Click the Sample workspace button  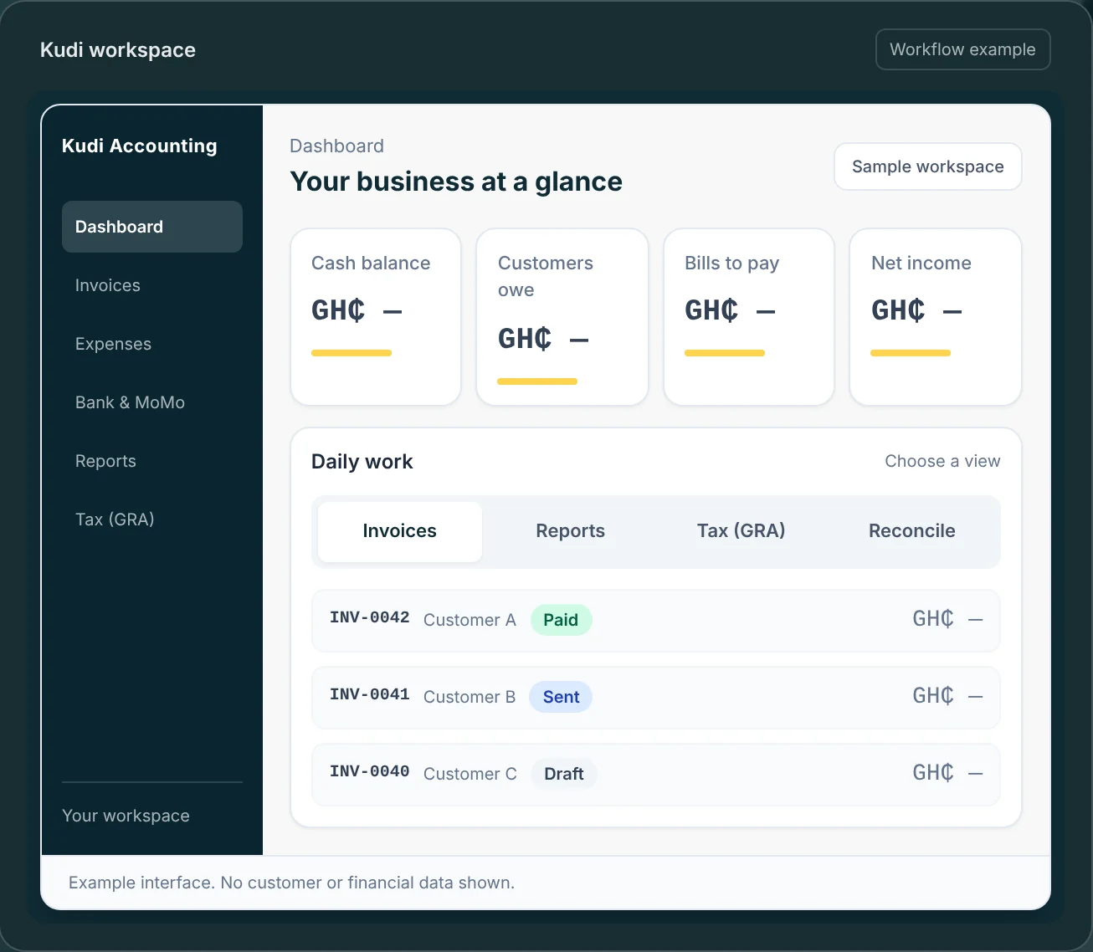click(928, 166)
